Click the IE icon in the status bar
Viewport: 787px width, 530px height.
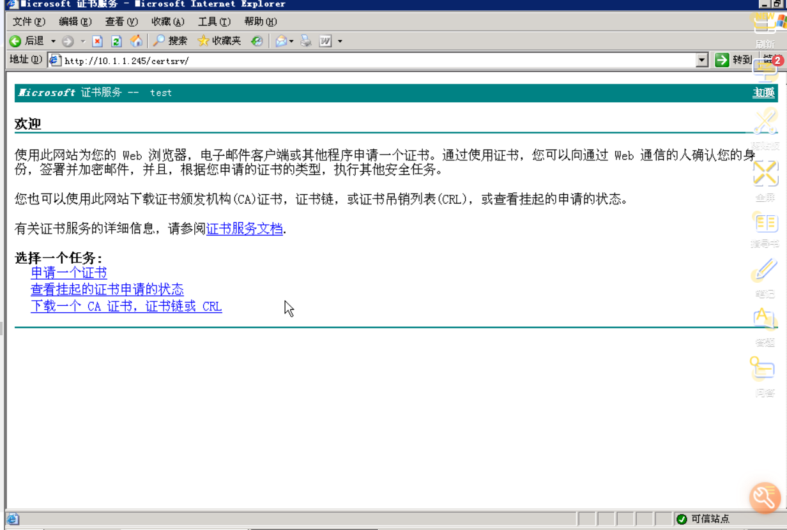pos(13,519)
